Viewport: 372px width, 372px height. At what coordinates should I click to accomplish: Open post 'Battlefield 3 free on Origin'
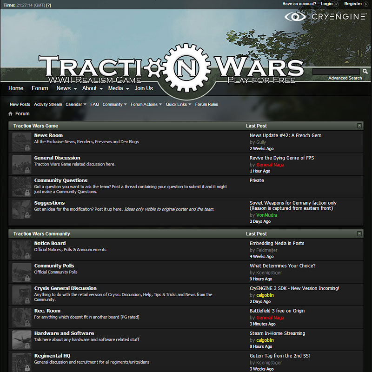[x=277, y=311]
